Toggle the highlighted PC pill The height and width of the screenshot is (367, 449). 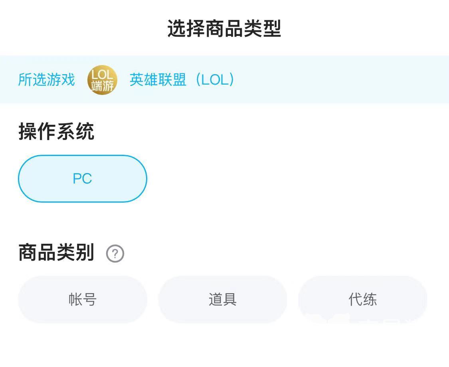coord(83,179)
